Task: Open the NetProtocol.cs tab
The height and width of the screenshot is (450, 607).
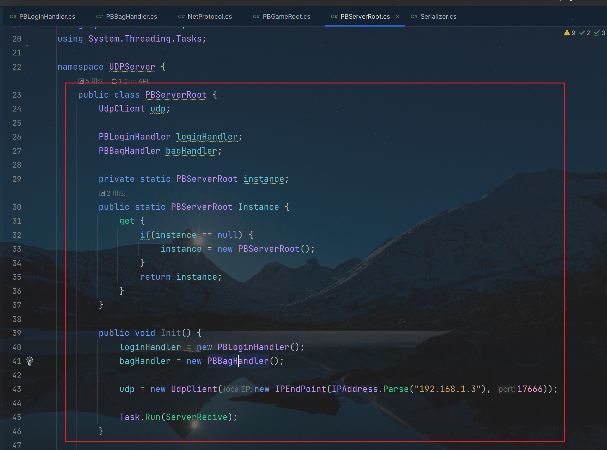Action: pos(210,16)
